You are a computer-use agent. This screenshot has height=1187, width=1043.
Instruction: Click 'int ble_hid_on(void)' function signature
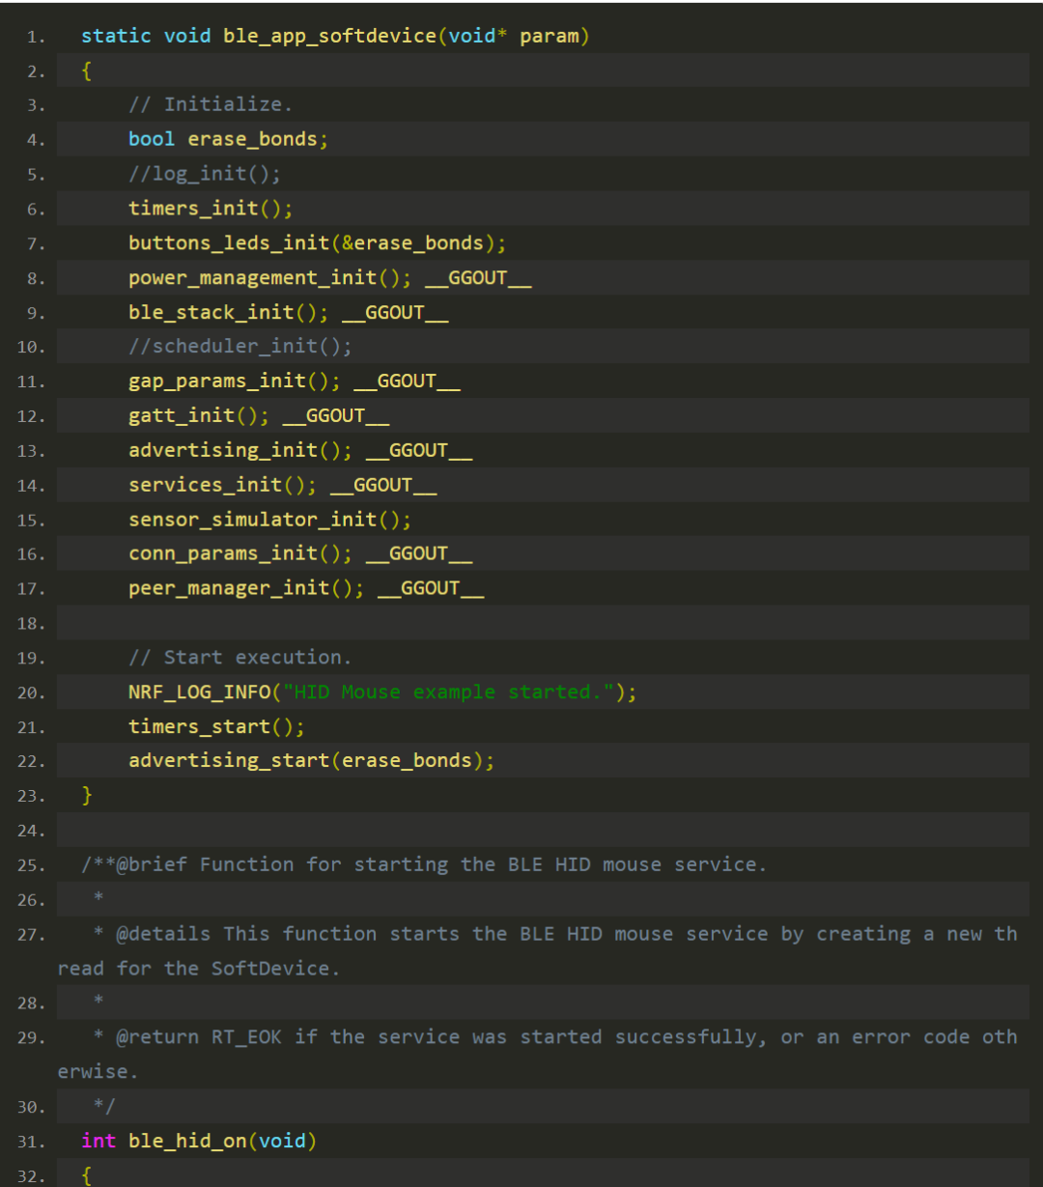[x=199, y=1141]
